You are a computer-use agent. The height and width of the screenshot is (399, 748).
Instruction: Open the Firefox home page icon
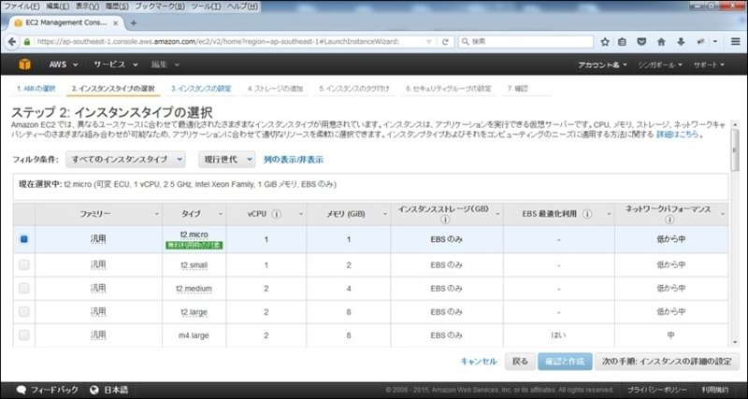(x=661, y=41)
